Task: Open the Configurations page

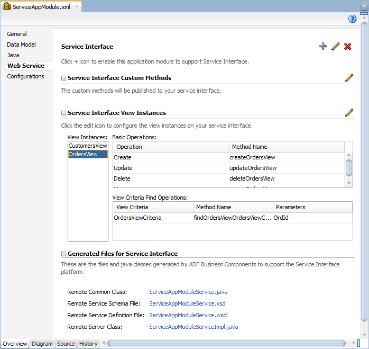Action: point(26,76)
